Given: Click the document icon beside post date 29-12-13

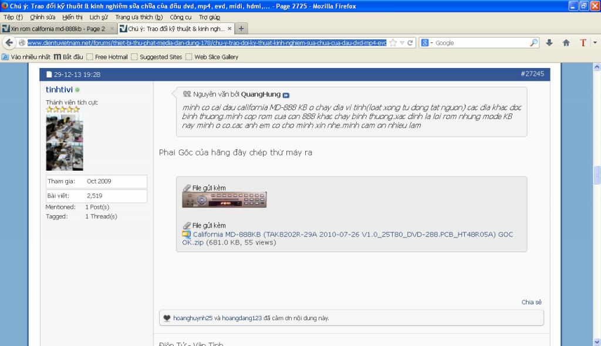Looking at the screenshot, I should [x=49, y=74].
